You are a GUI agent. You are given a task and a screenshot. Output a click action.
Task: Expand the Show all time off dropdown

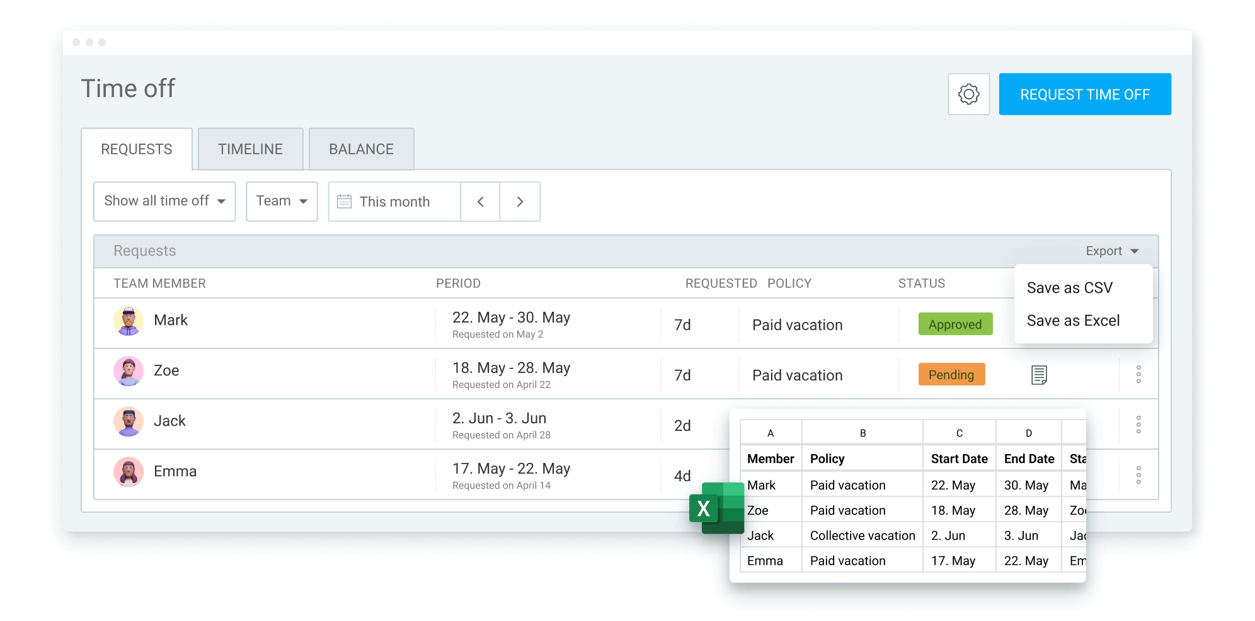tap(164, 202)
